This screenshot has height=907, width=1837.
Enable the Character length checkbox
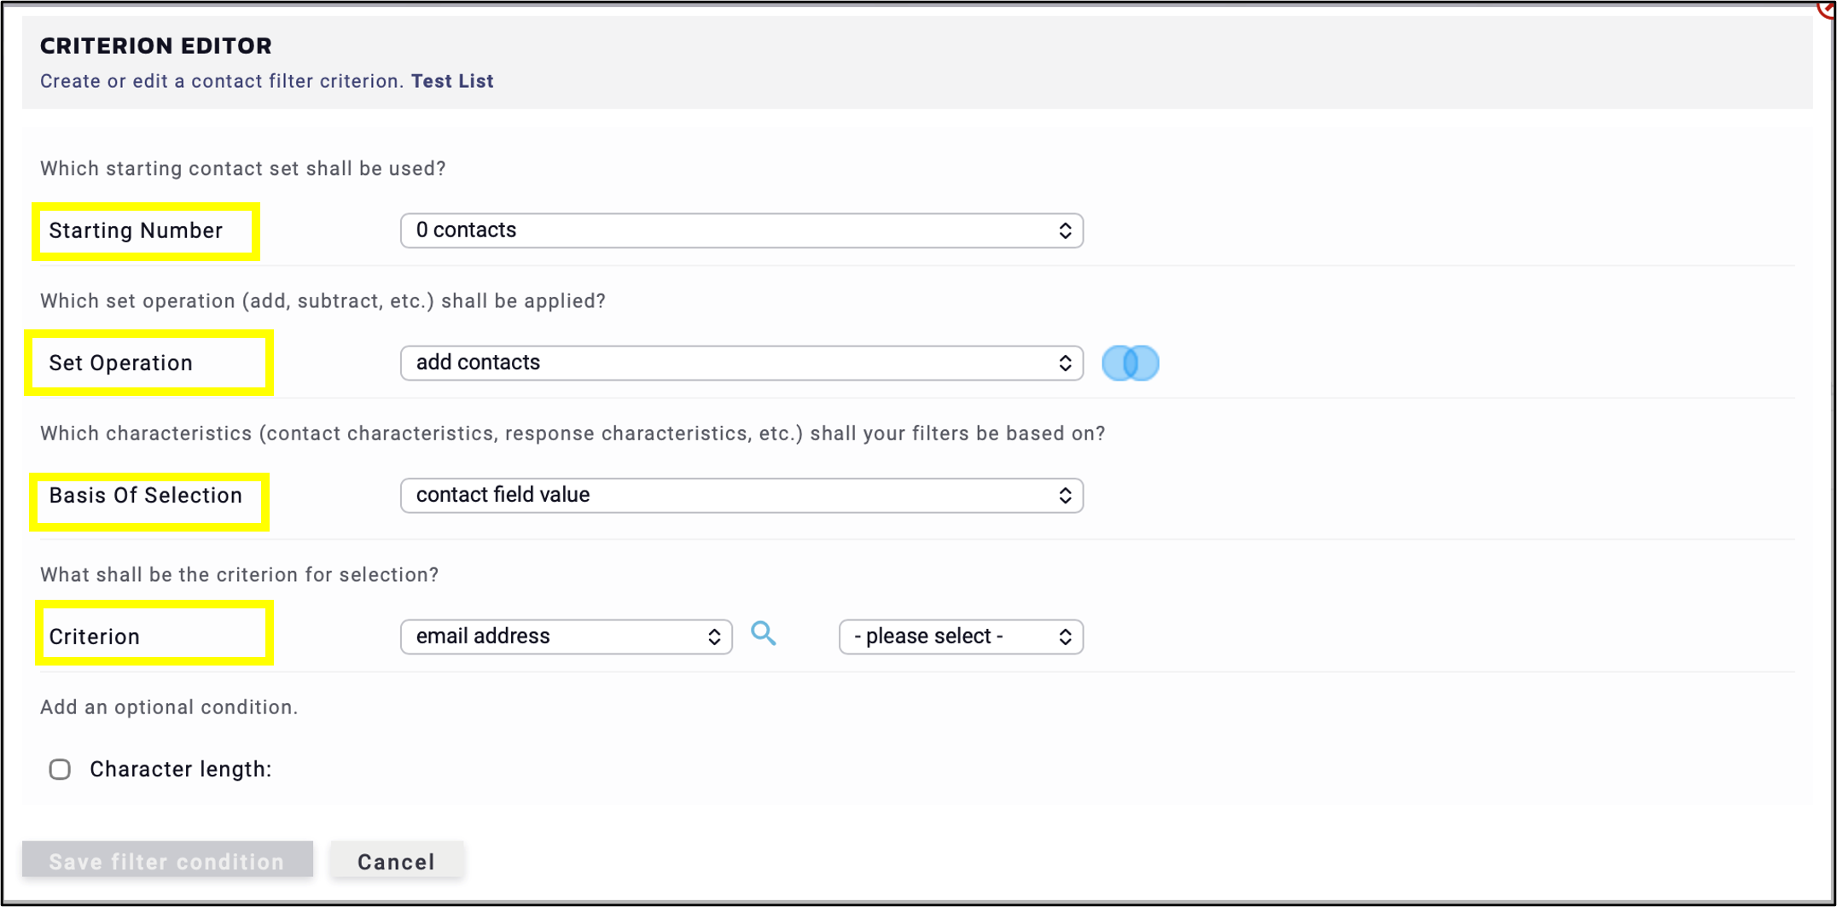coord(60,770)
